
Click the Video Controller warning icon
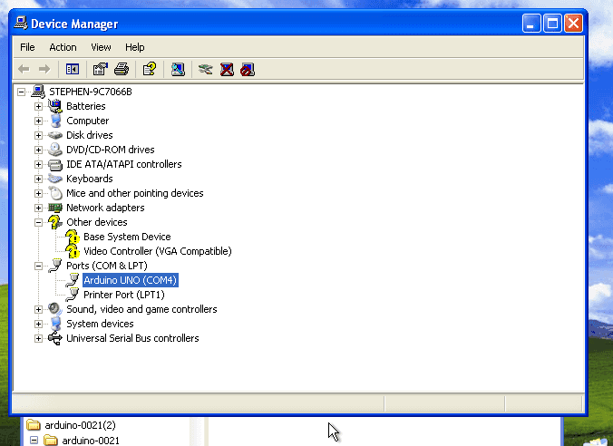(73, 251)
